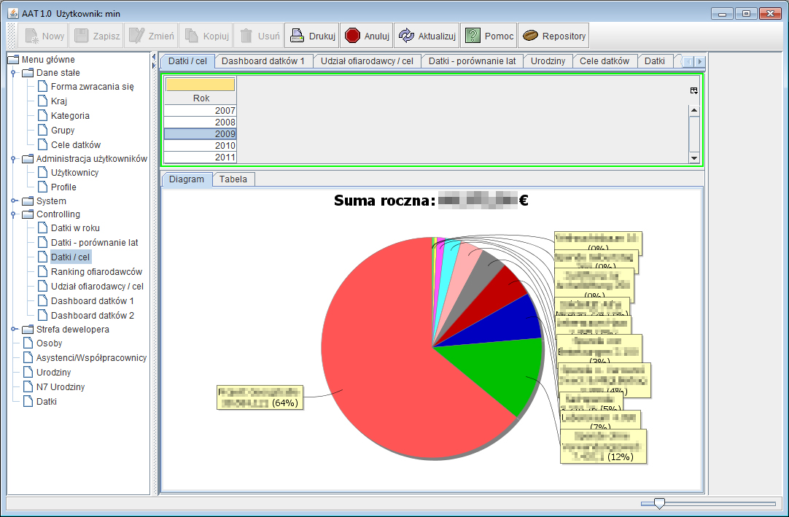Click the Datki document icon in tree

(x=28, y=402)
